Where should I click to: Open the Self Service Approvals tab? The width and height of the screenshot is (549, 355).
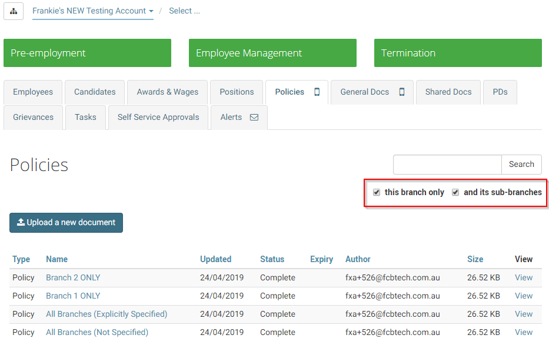[158, 117]
